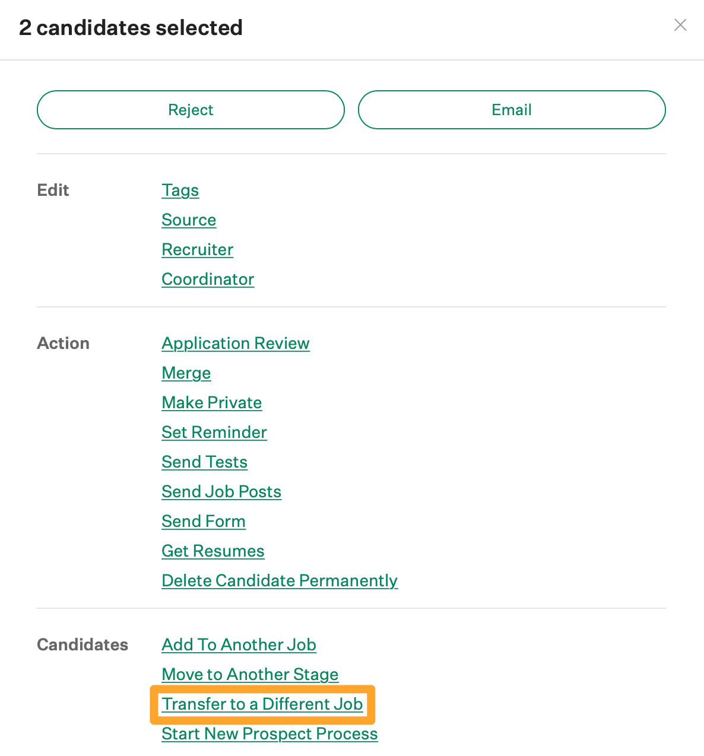Click Send Job Posts link

[x=221, y=492]
